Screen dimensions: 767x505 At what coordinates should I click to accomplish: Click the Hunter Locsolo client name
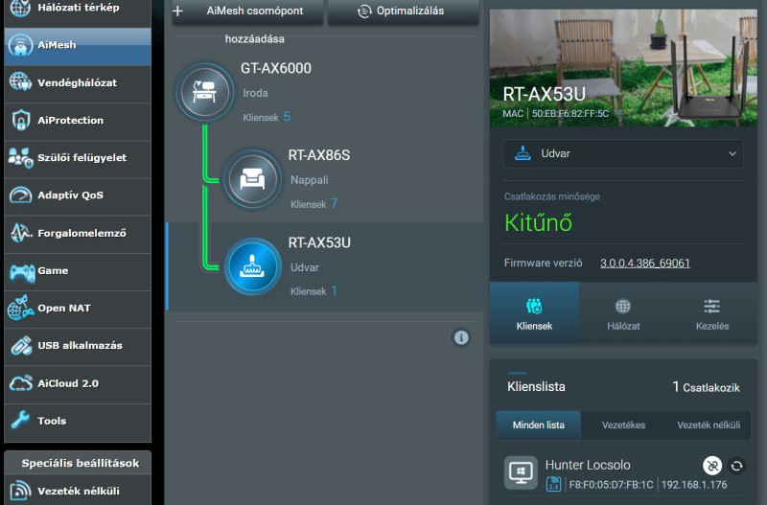click(588, 465)
